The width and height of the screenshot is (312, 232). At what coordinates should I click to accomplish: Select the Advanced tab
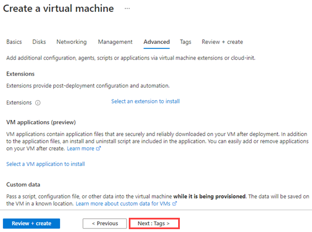157,42
